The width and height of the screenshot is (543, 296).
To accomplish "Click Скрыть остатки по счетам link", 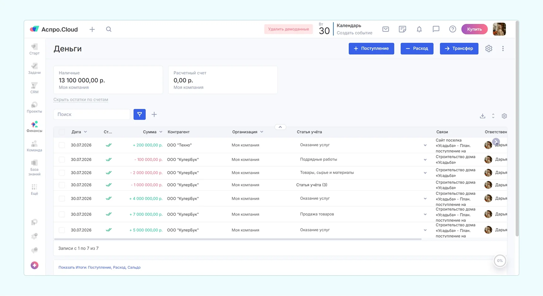I will pyautogui.click(x=81, y=100).
